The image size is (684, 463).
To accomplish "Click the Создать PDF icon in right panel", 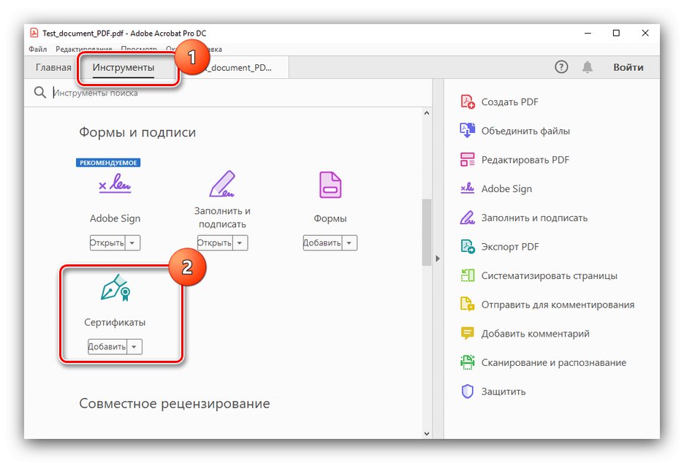I will (467, 102).
